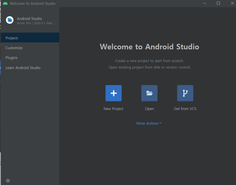Open settings via the gear icon

point(8,181)
